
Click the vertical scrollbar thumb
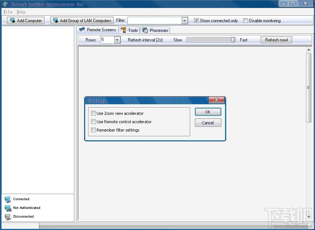(x=309, y=88)
